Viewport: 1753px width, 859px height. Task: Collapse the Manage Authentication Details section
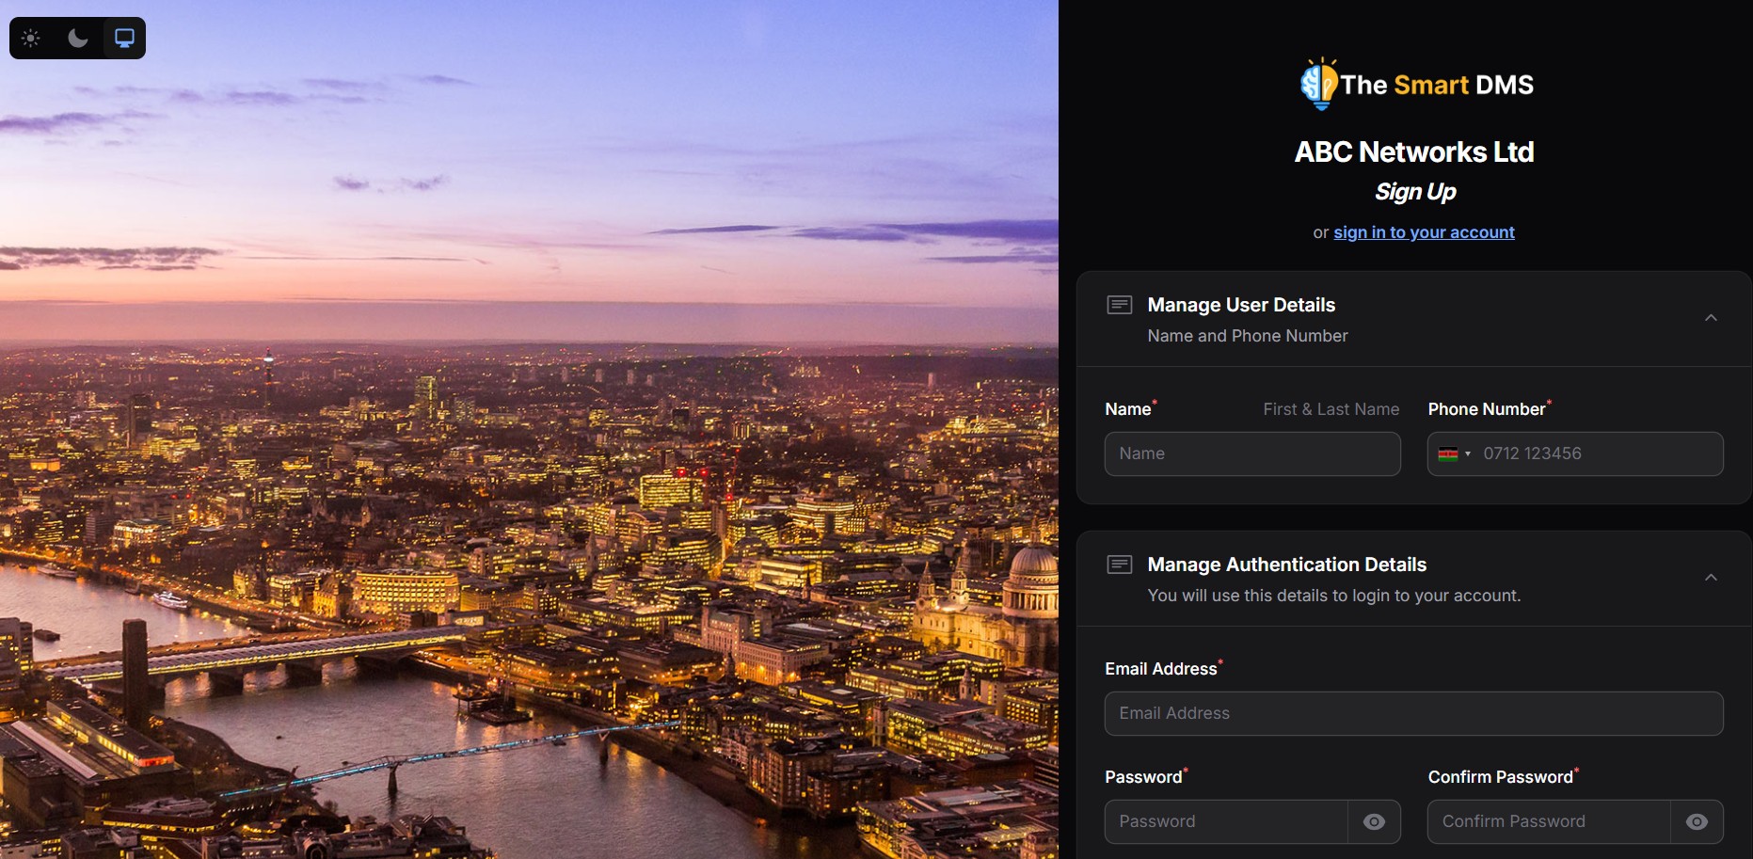[x=1711, y=578]
